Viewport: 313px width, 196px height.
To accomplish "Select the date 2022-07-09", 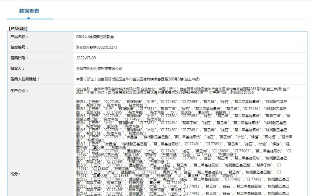I will (86, 58).
